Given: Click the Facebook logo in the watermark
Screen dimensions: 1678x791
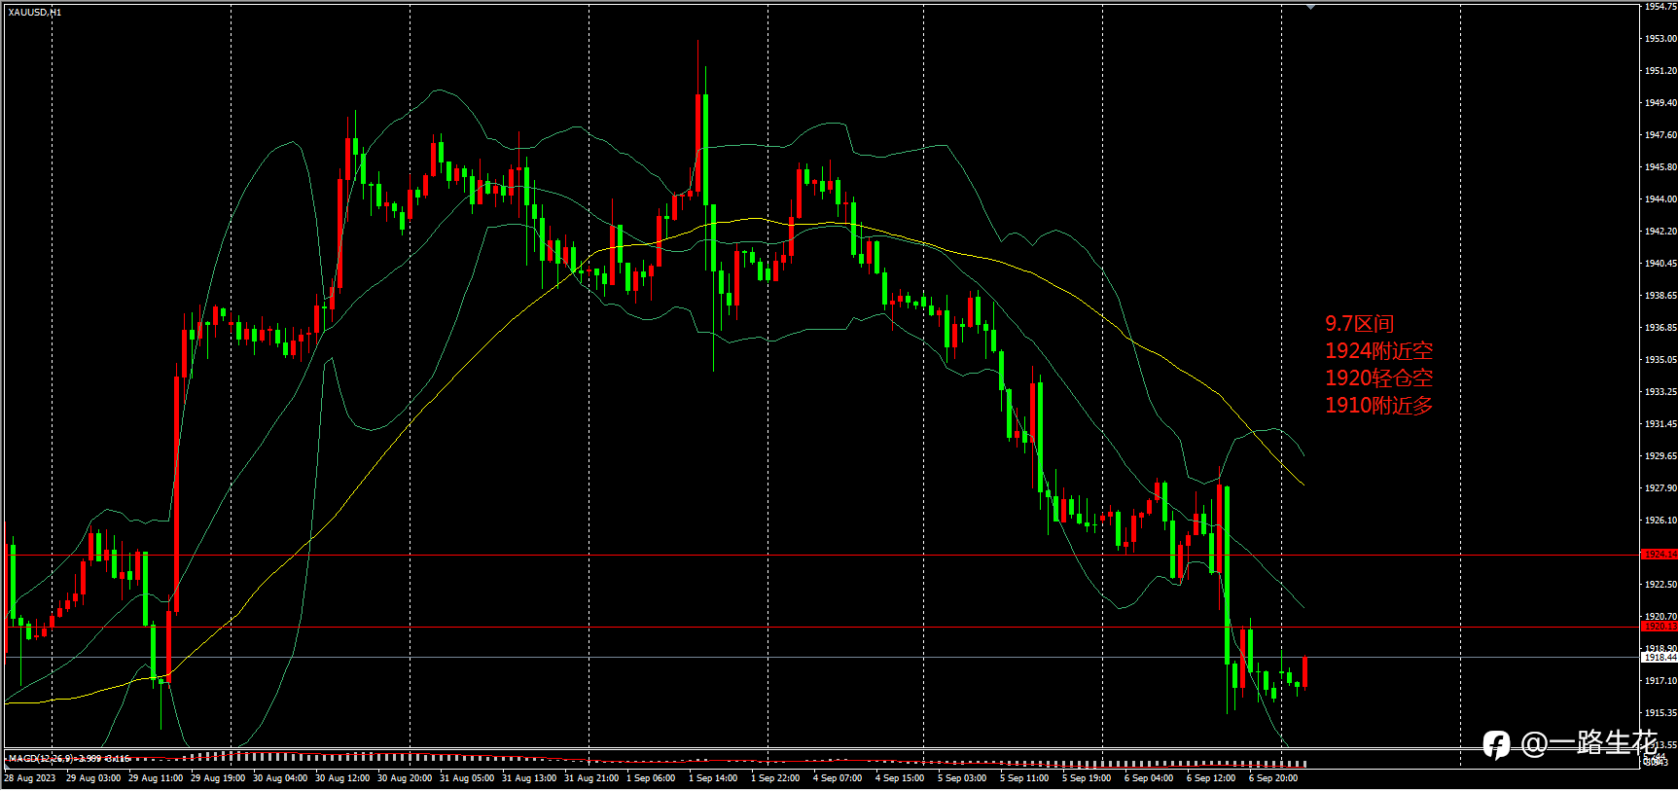Looking at the screenshot, I should (x=1496, y=745).
